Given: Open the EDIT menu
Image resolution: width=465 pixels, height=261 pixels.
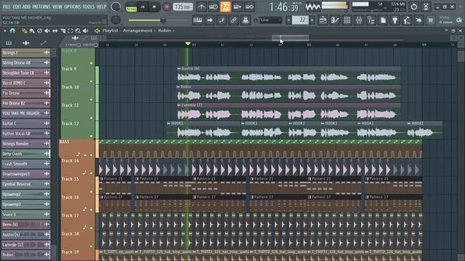Looking at the screenshot, I should coord(17,7).
